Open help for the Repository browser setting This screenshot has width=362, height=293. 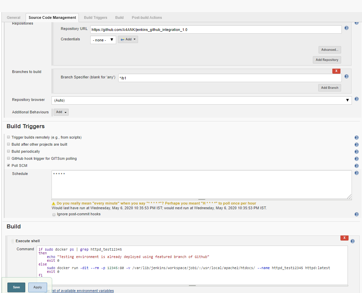pyautogui.click(x=356, y=99)
